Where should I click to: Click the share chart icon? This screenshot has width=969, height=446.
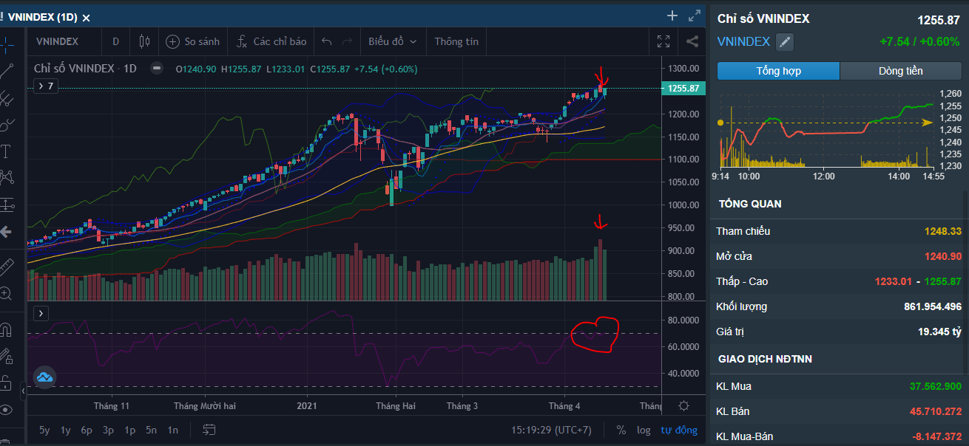(692, 41)
